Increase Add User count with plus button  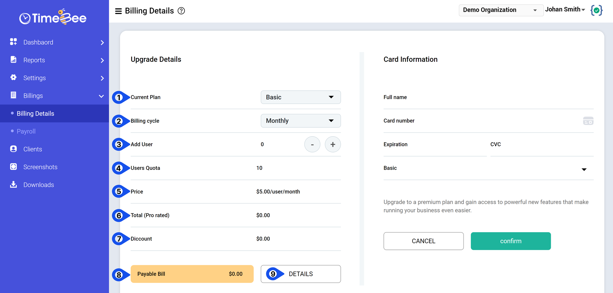pyautogui.click(x=332, y=144)
